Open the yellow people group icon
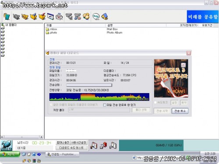 86,17
